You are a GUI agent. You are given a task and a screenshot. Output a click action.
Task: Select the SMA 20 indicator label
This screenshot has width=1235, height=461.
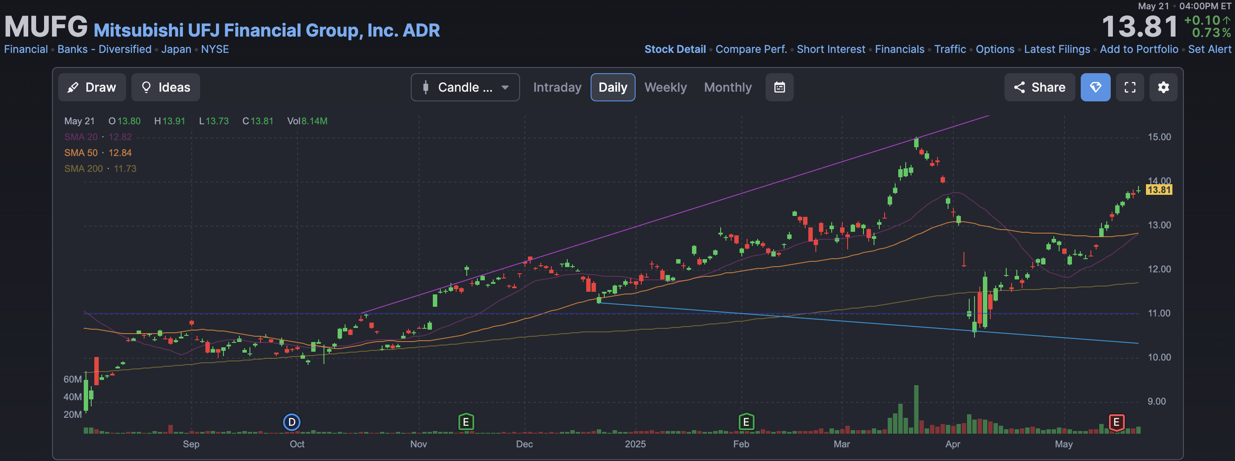[81, 137]
